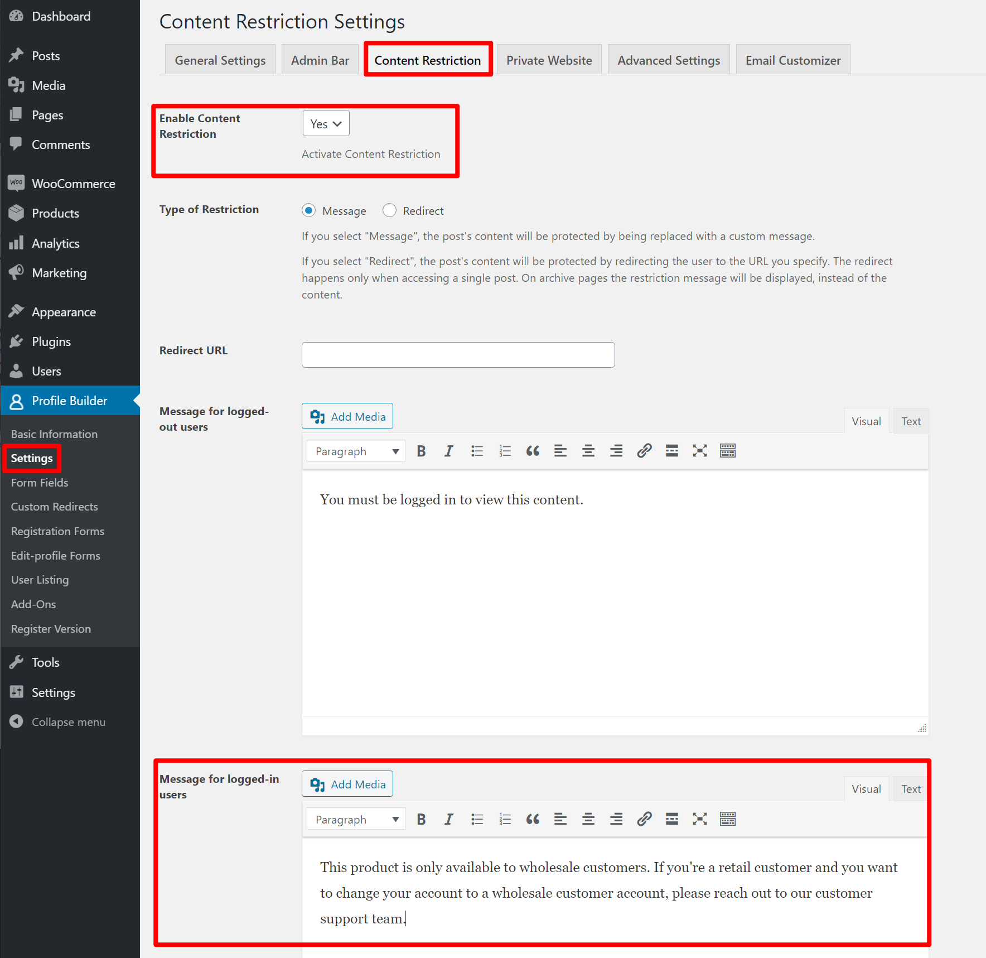Toggle toolbar in logged-out message editor
The height and width of the screenshot is (958, 986).
pyautogui.click(x=728, y=451)
